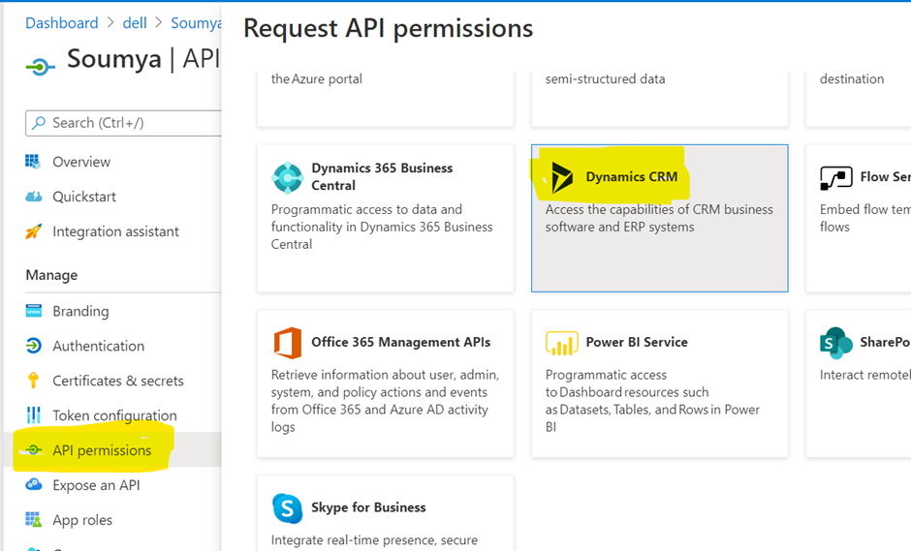Viewport: 911px width, 551px height.
Task: Click the dell breadcrumb link
Action: tap(135, 22)
